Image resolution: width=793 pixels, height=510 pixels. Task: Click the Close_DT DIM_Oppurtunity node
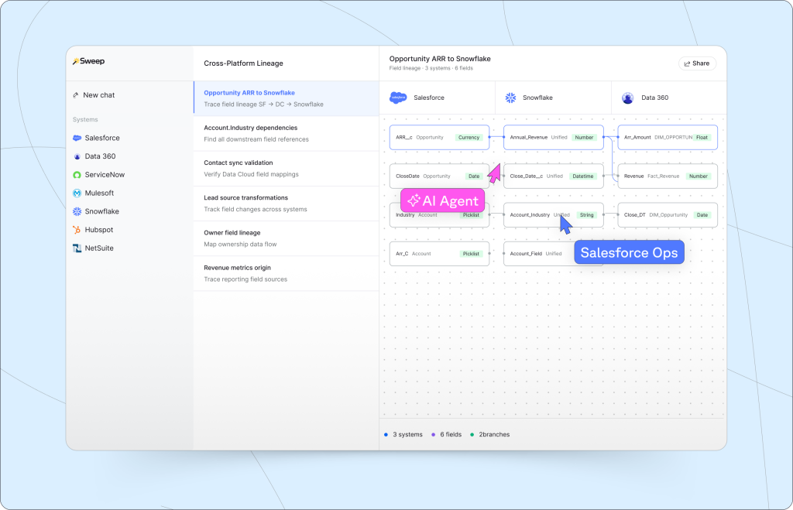668,215
